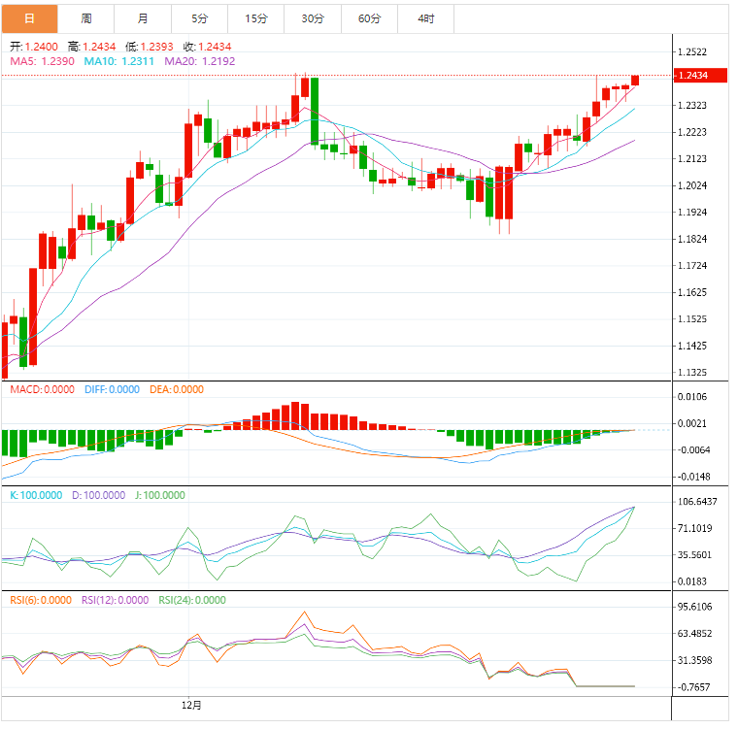Click the MA20 indicator label
Screen dimensions: 738x729
click(x=200, y=61)
